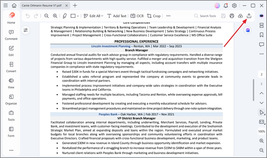Screen dimensions: 267x158
Task: Zoom out from right panel
Action: click(x=262, y=150)
